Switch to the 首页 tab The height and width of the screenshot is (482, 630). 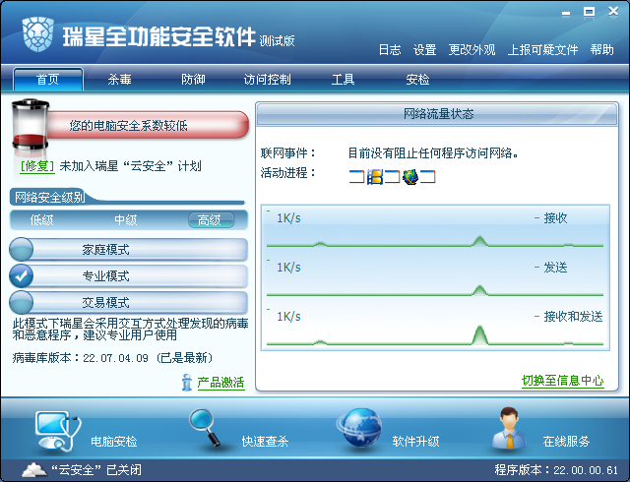(48, 79)
